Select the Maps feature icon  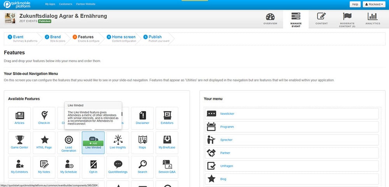[x=142, y=140]
